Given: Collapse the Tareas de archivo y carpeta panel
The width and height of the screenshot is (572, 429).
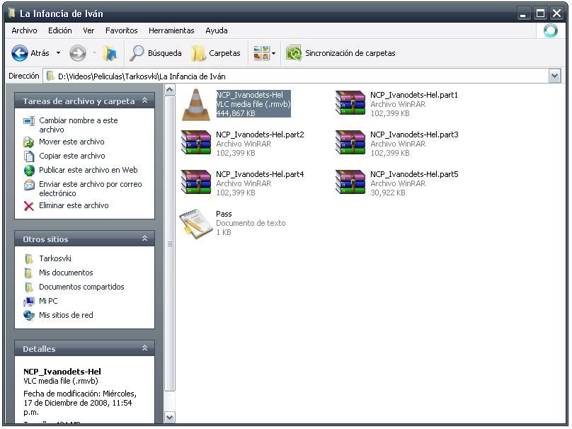Looking at the screenshot, I should point(144,101).
